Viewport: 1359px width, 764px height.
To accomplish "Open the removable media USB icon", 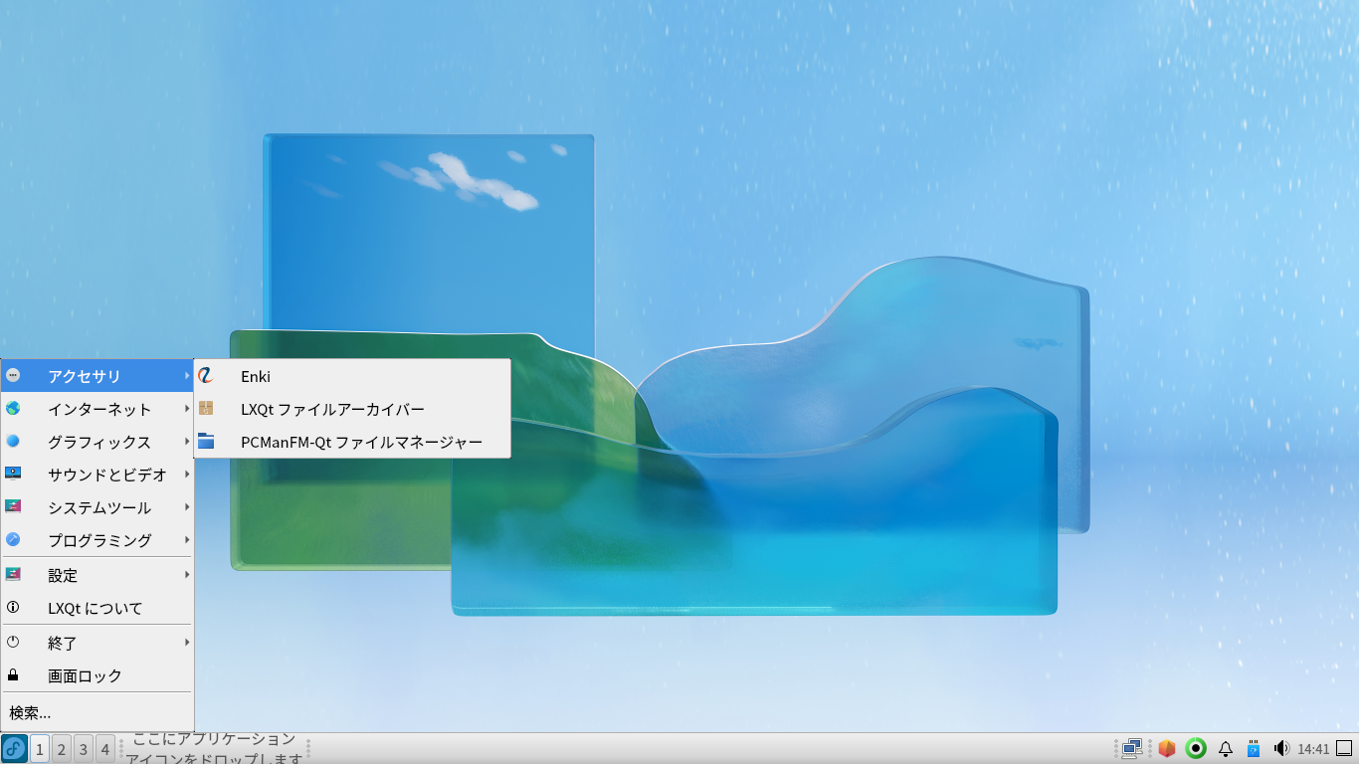I will 1254,749.
